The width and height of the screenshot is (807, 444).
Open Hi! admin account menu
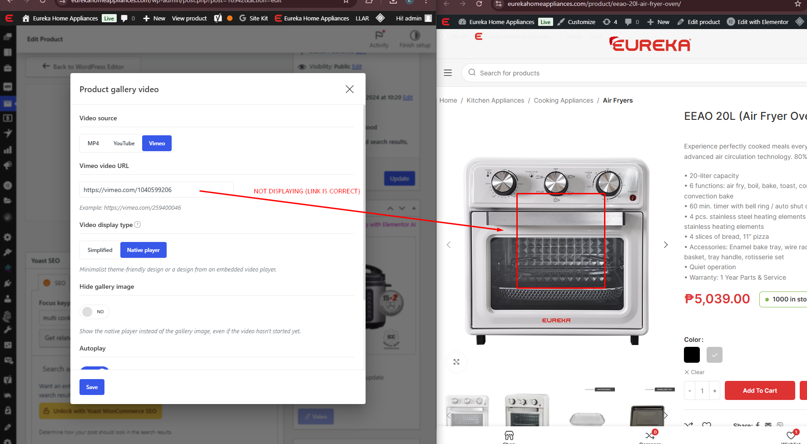point(413,18)
